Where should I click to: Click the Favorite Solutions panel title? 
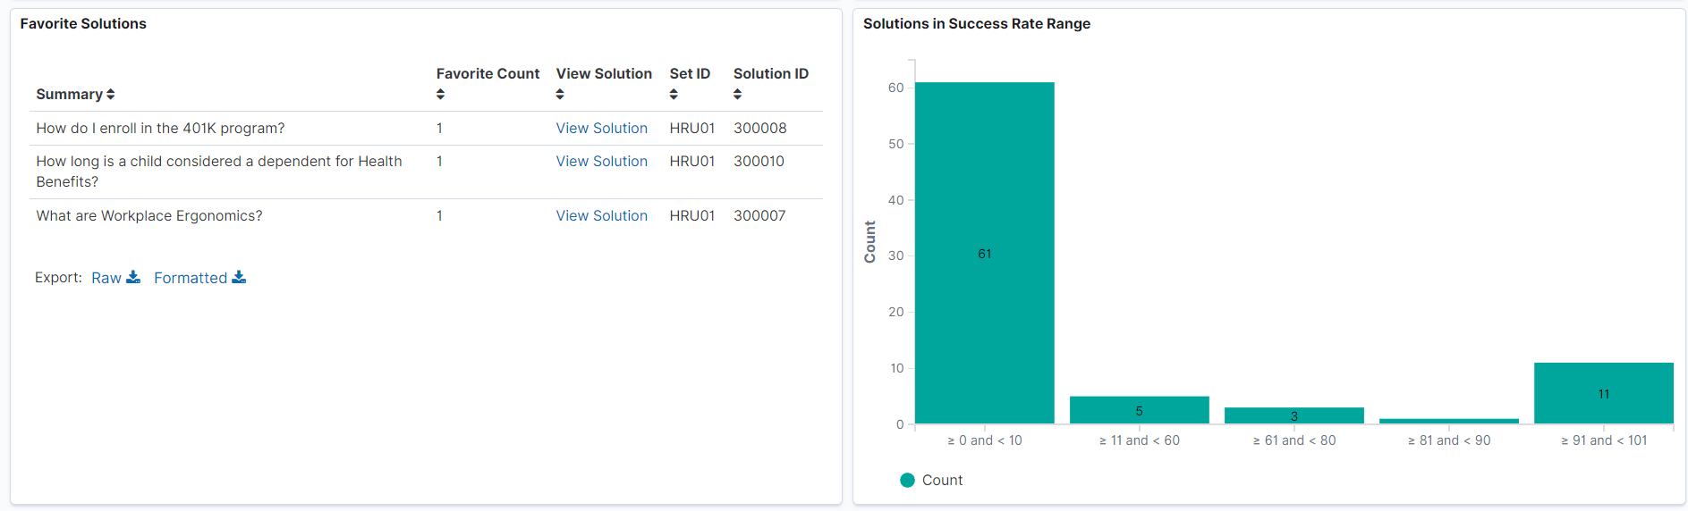click(x=83, y=24)
